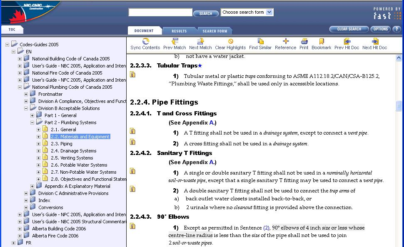Screen dimensions: 404x247
Task: Switch to the Results tab
Action: point(180,31)
